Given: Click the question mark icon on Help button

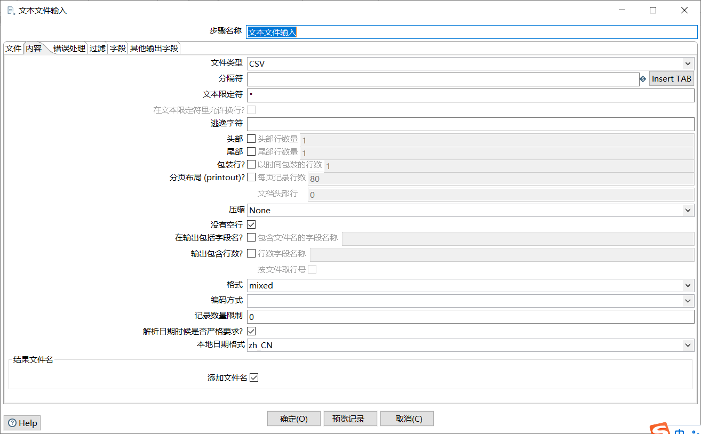Looking at the screenshot, I should click(11, 423).
